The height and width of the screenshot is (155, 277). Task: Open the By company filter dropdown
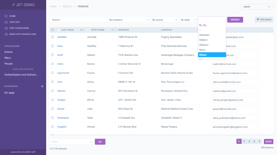tap(129, 20)
